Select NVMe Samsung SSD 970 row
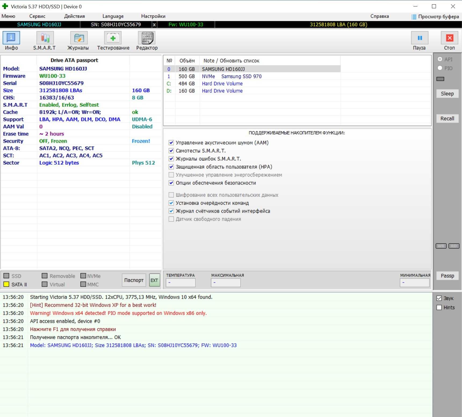The image size is (462, 417). (x=252, y=76)
